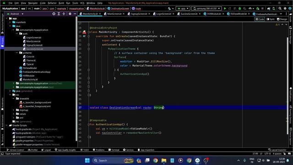Open the Resource Manager side panel
Screen dimensions: 293x165
(2, 24)
